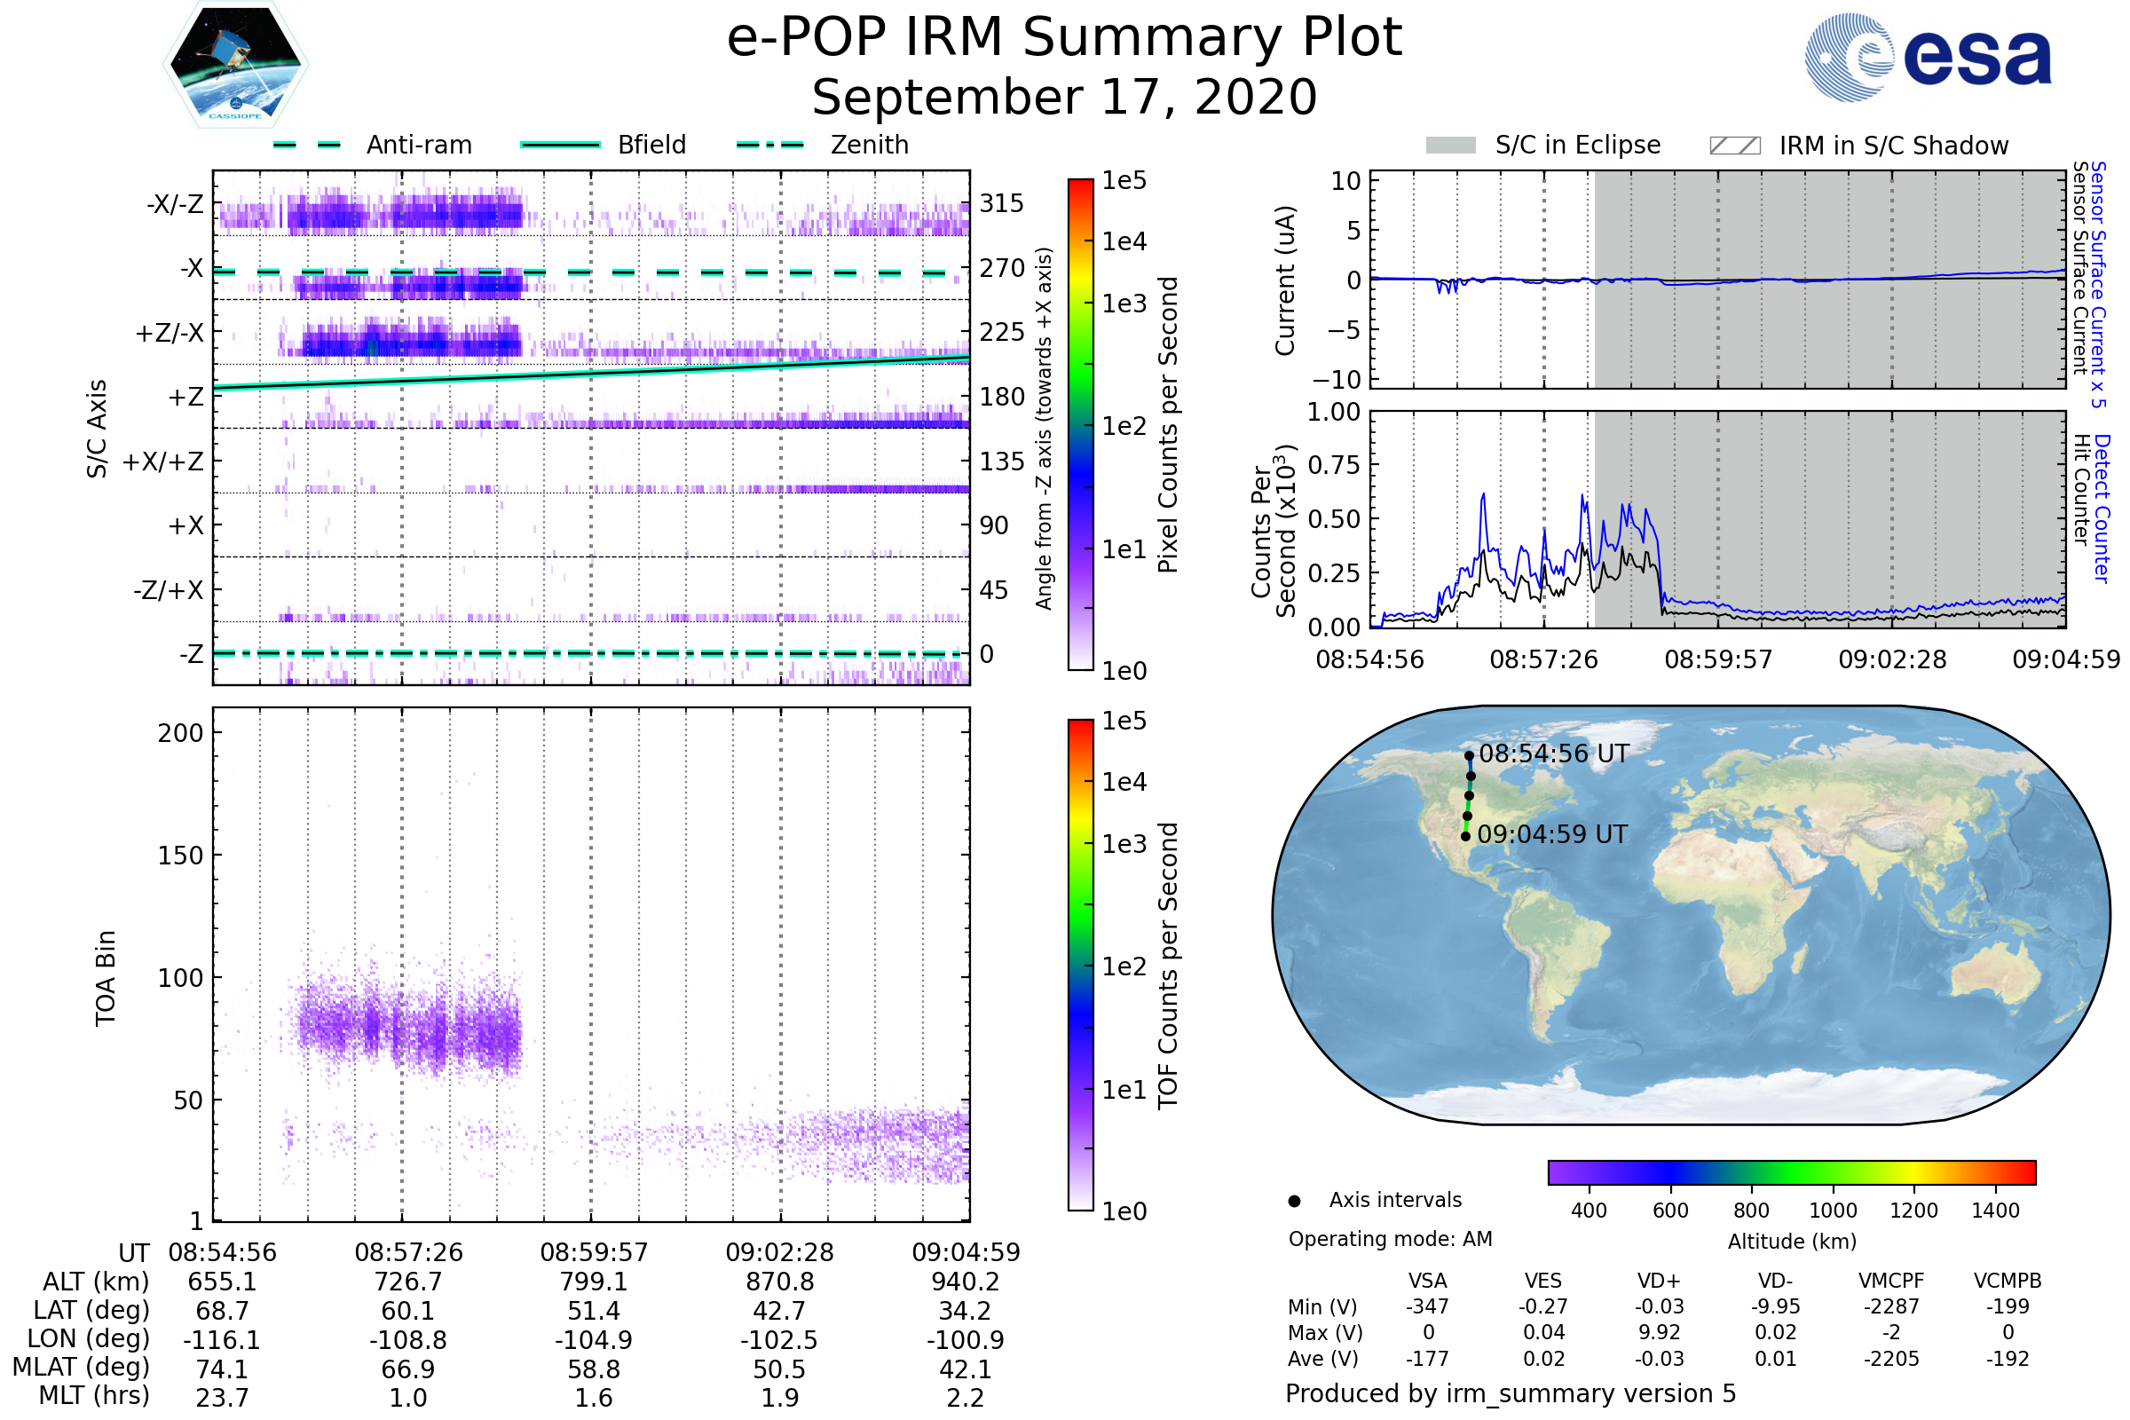Click the TOA Bin axis label

tap(105, 978)
